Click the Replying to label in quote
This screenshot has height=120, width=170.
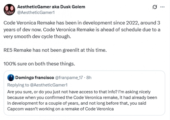(x=18, y=85)
